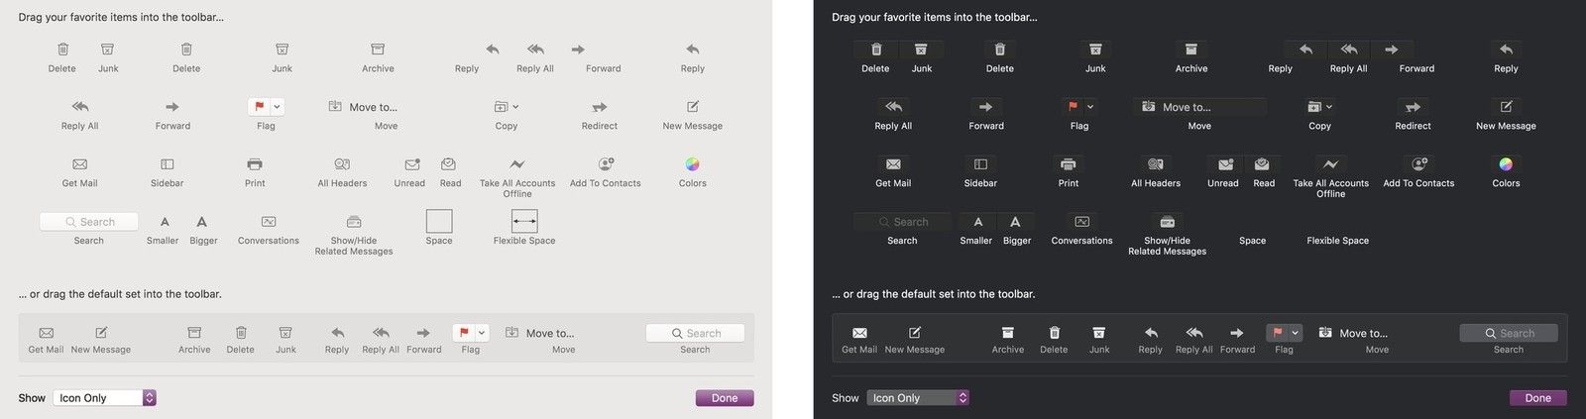Viewport: 1586px width, 419px height.
Task: Toggle the Unread icon in the light panel
Action: tap(410, 164)
